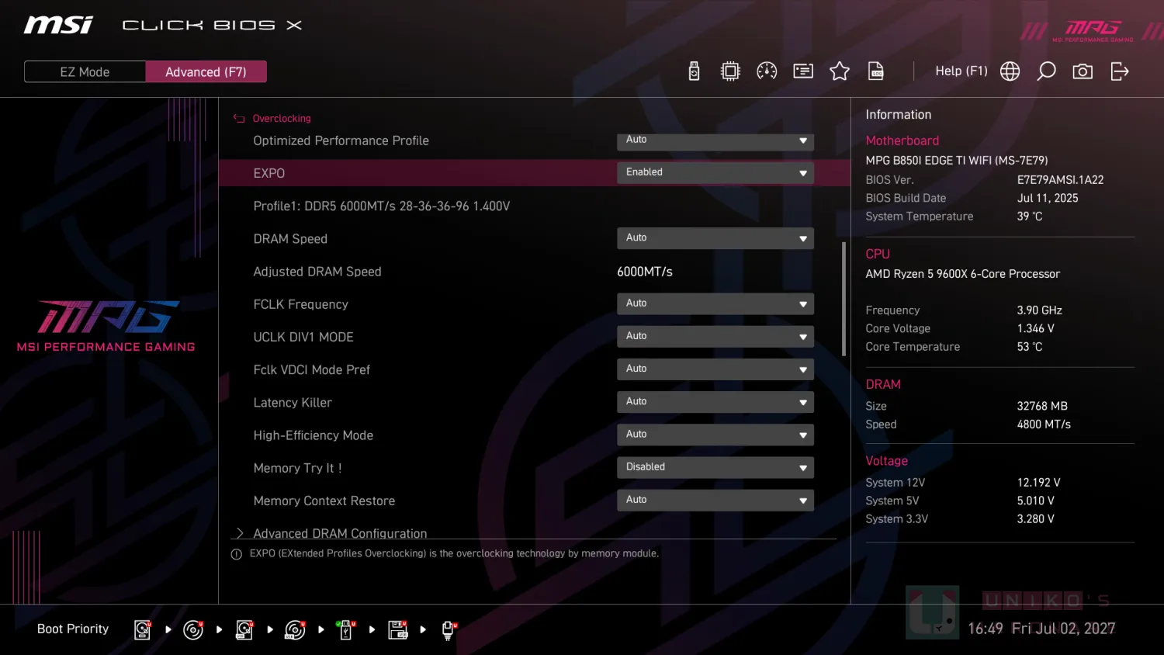The height and width of the screenshot is (655, 1164).
Task: Click the info icon beside the EXPO description
Action: (237, 554)
